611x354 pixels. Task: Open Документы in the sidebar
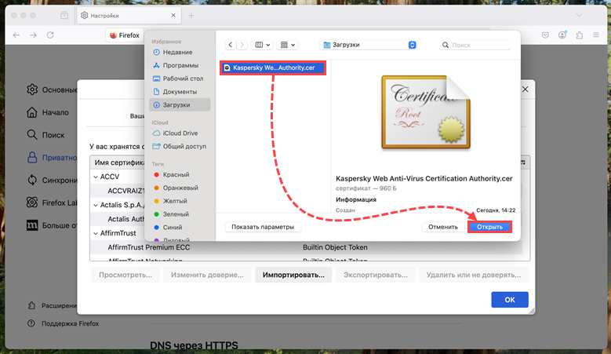click(x=180, y=92)
